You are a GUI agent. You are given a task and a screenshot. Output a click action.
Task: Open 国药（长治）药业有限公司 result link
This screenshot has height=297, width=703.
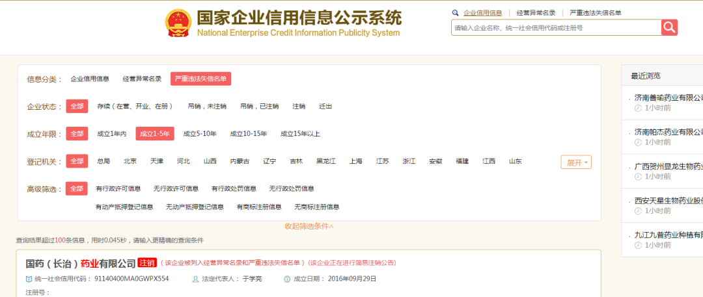[x=81, y=263]
